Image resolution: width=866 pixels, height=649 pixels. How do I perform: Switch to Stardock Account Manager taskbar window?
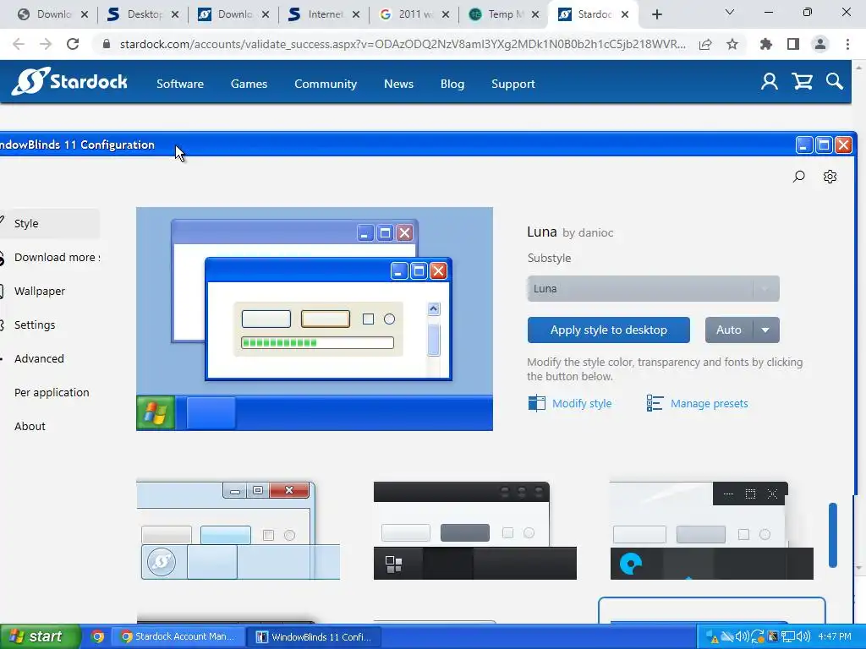[178, 636]
